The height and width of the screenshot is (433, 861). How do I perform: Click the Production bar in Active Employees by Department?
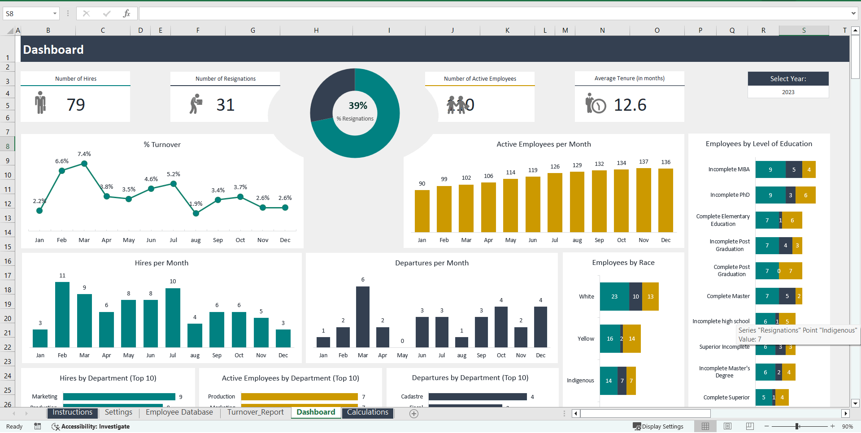pyautogui.click(x=299, y=397)
